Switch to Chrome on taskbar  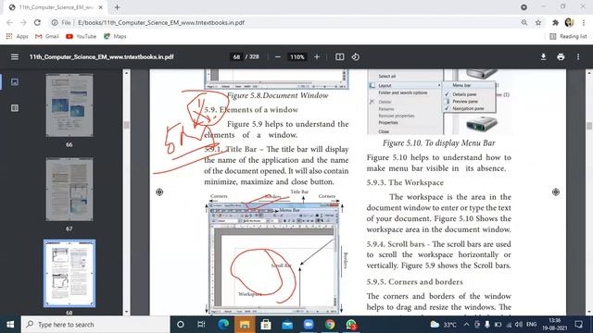[x=330, y=325]
